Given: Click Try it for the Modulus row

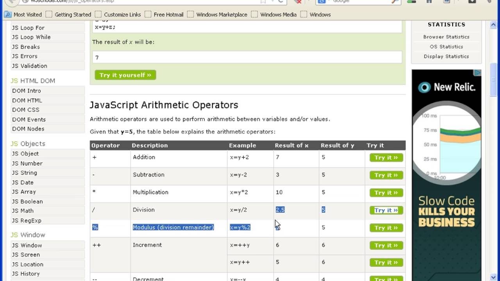Looking at the screenshot, I should 386,228.
